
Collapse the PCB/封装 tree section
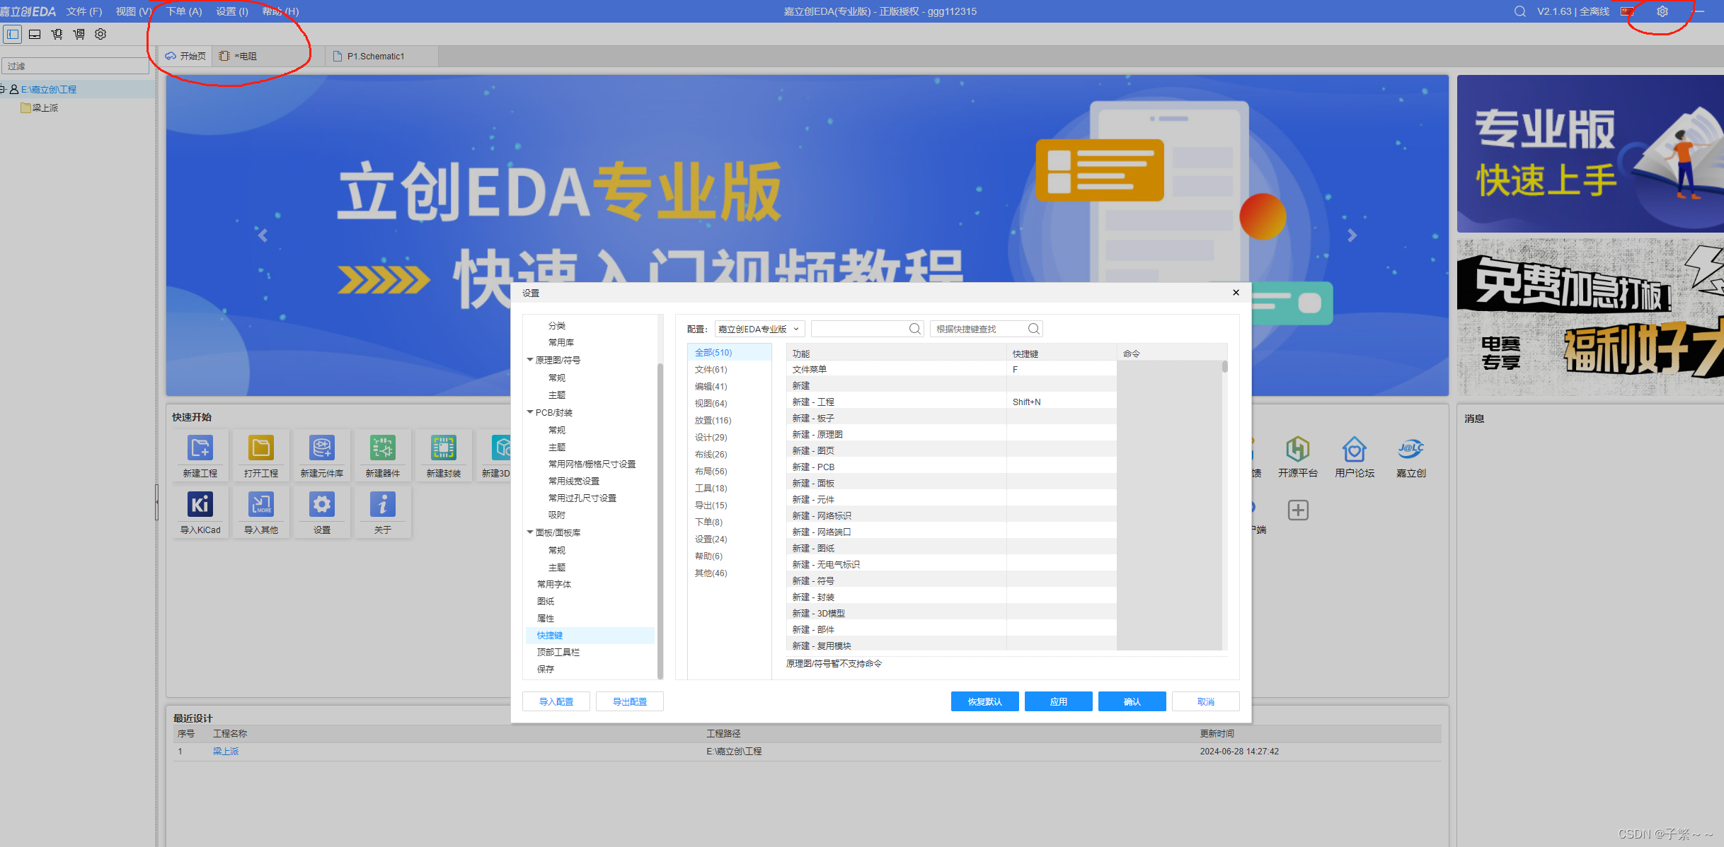[530, 412]
